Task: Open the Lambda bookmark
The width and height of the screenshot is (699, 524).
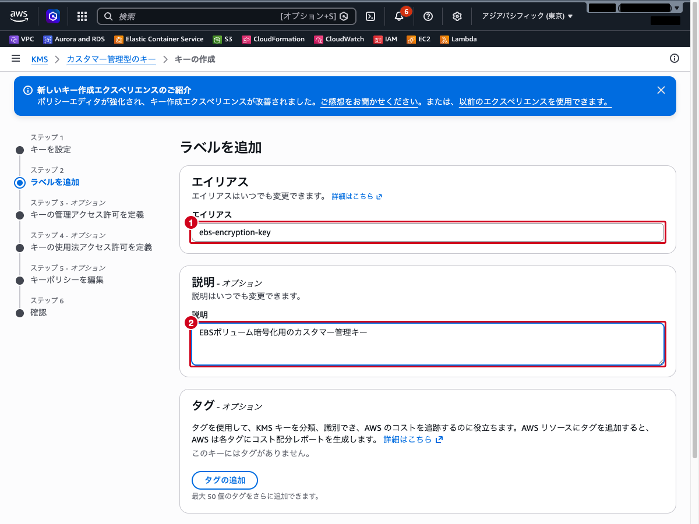Action: 458,39
